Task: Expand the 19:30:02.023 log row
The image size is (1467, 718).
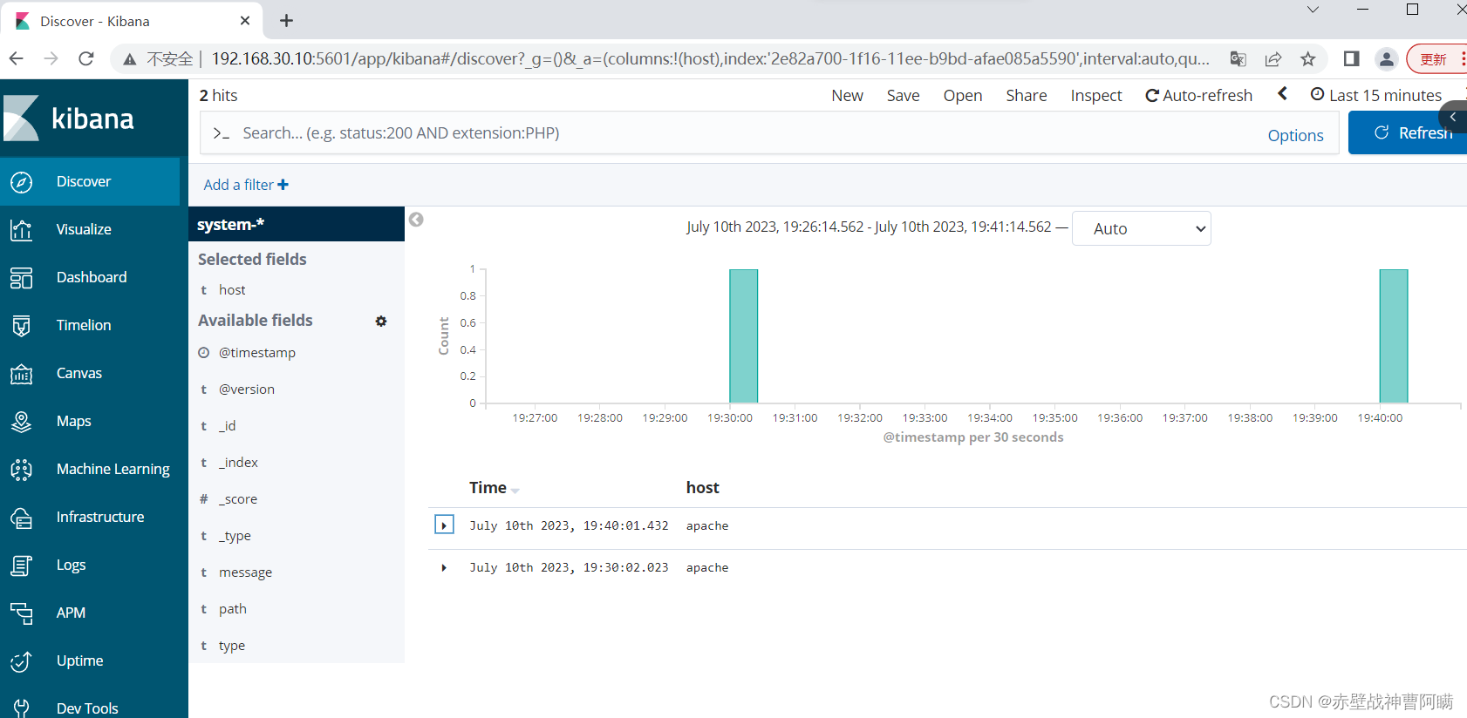Action: point(444,567)
